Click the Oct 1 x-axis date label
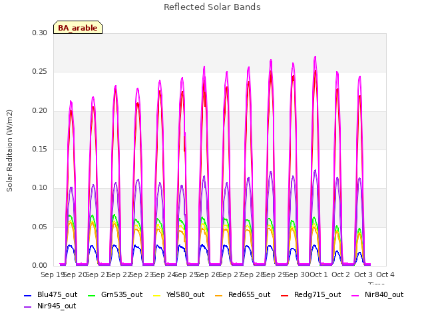 tap(319, 274)
